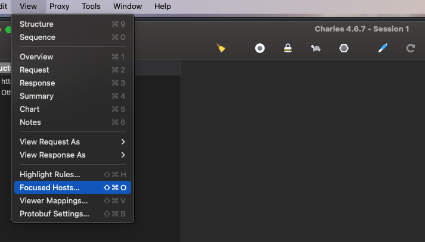The width and height of the screenshot is (425, 242).
Task: Open the Tools menu
Action: (x=91, y=7)
